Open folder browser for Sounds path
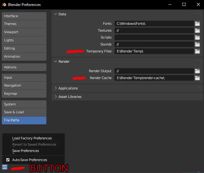This screenshot has width=204, height=173. (x=197, y=44)
